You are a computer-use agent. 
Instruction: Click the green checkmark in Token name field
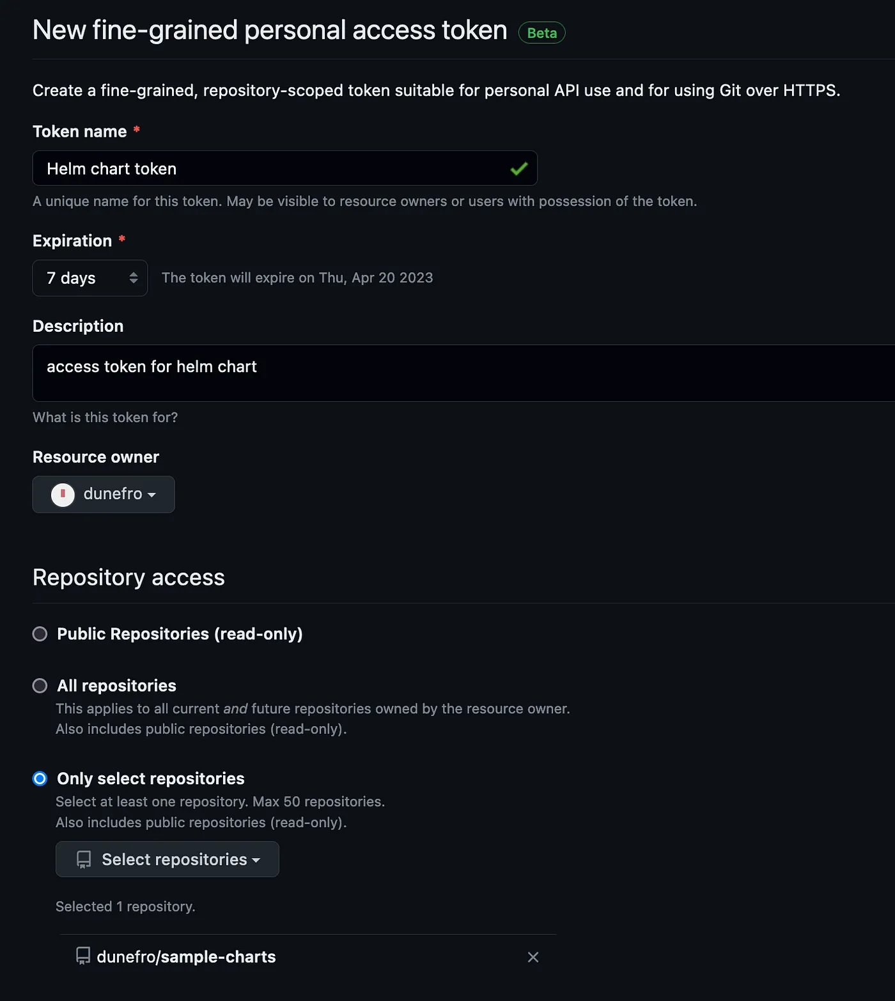(518, 169)
